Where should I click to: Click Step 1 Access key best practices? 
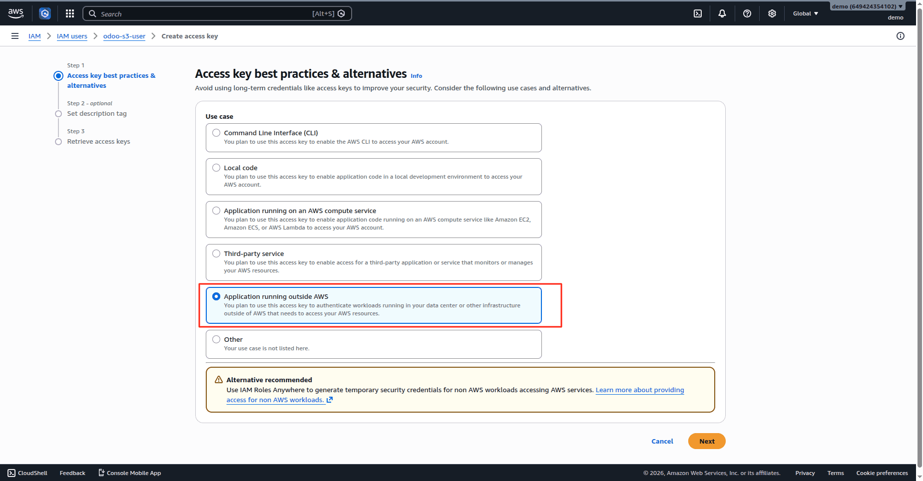click(111, 80)
